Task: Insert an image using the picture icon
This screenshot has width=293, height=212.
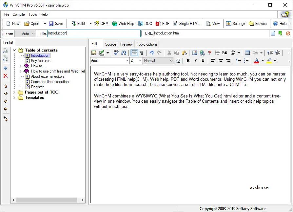Action: tap(195, 53)
